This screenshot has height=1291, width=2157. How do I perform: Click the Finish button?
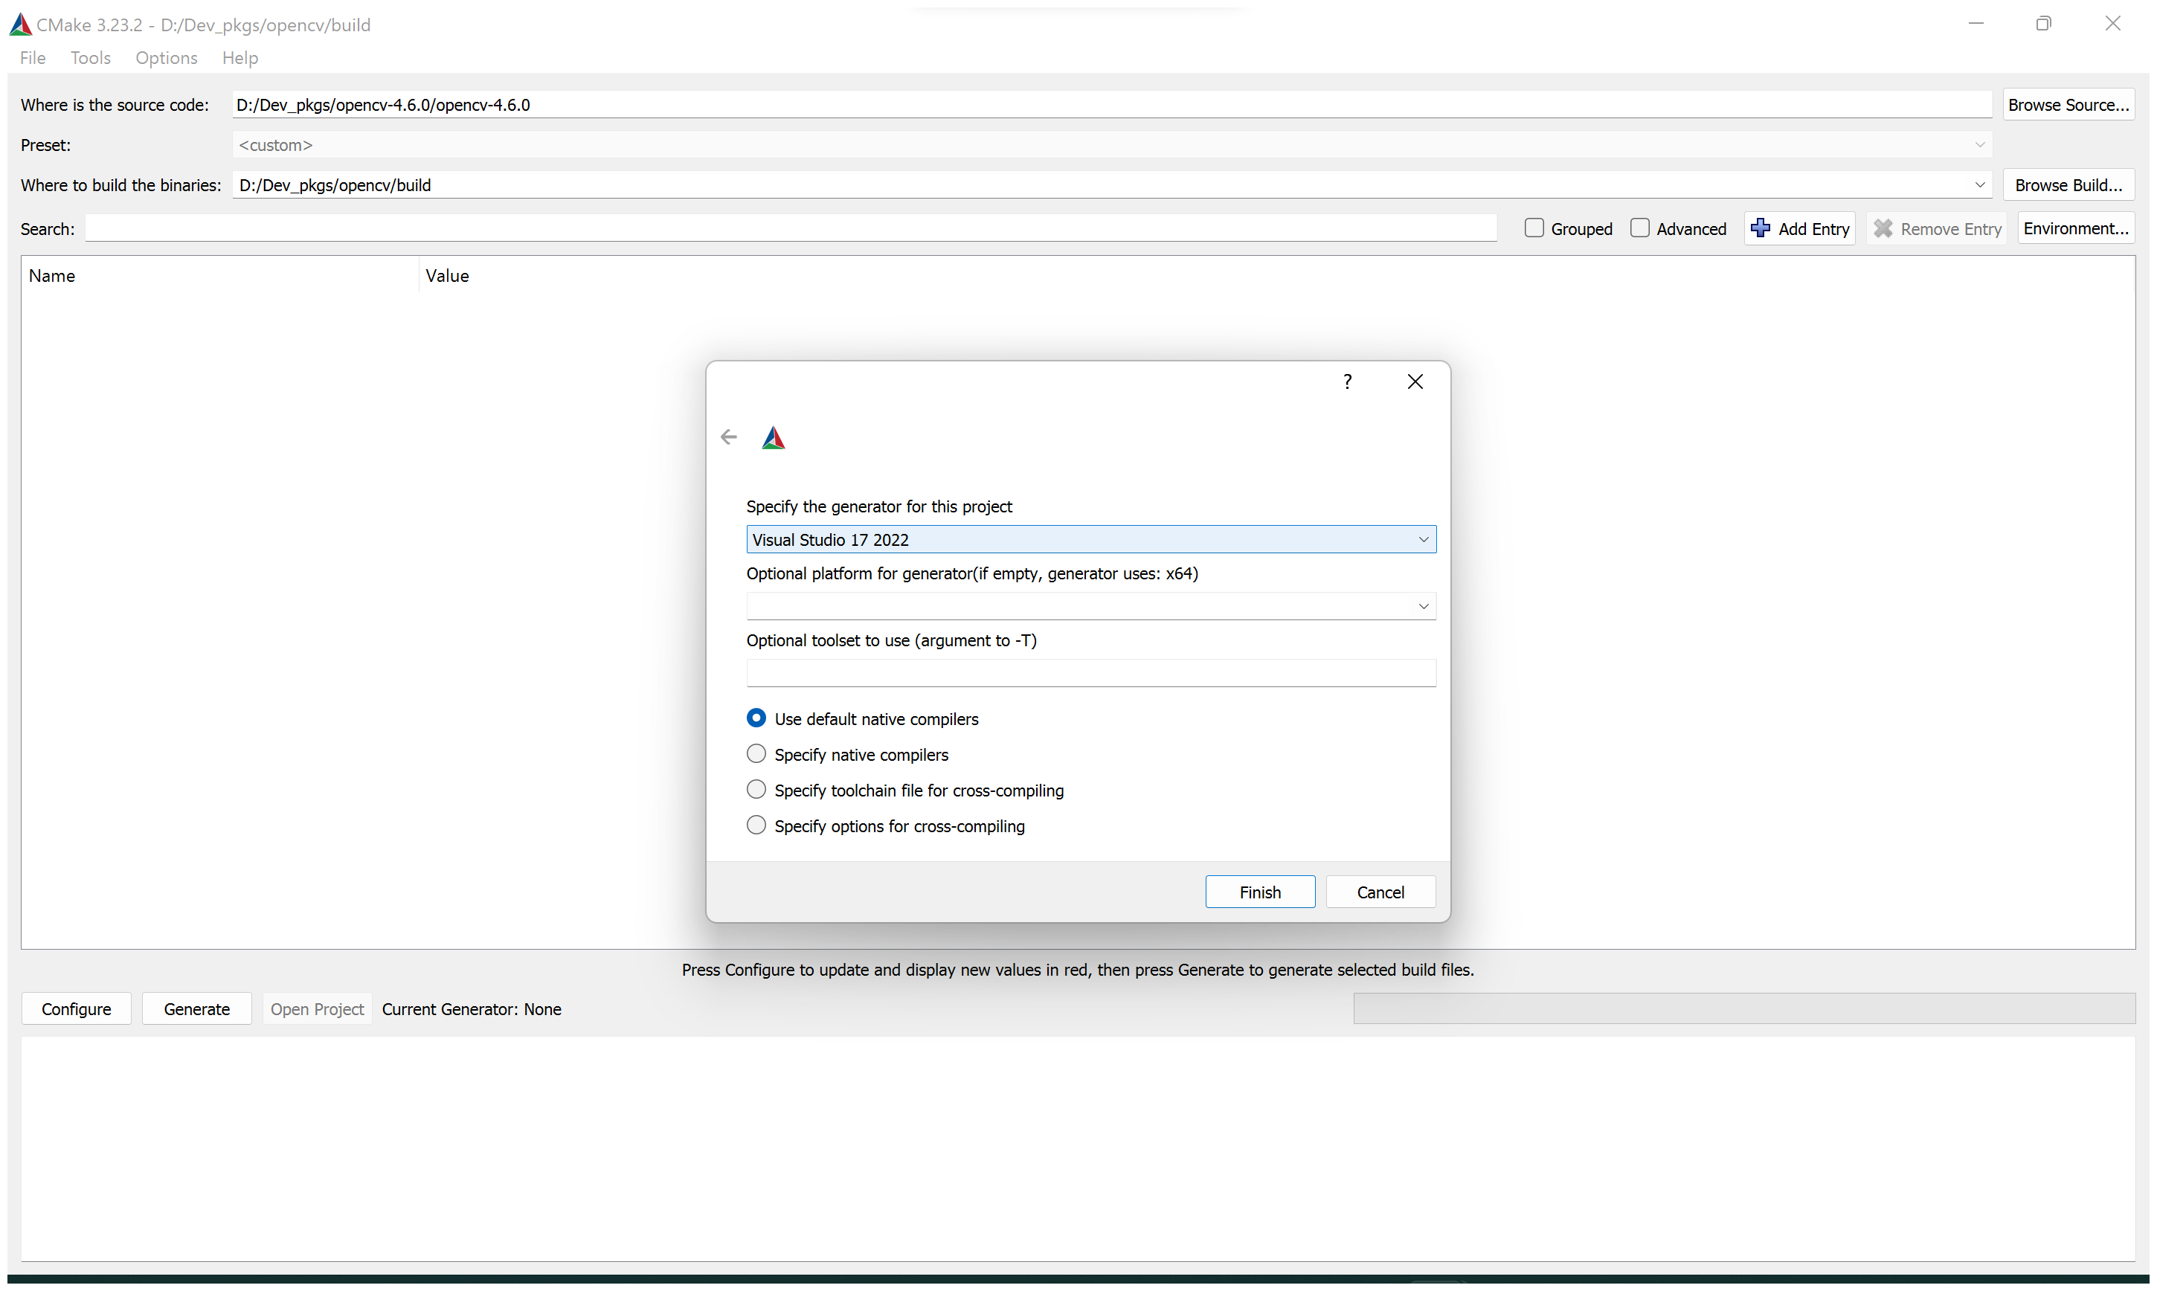pos(1260,892)
